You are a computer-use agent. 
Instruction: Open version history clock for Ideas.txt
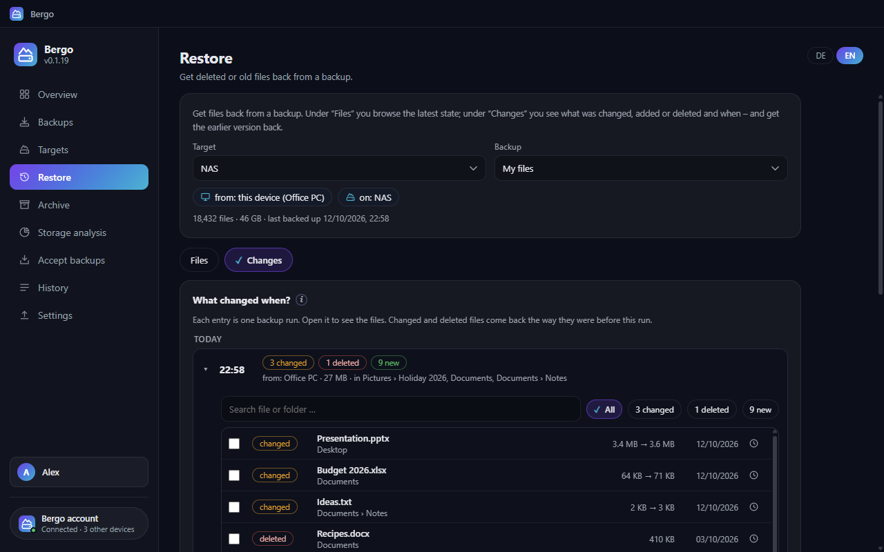pos(754,507)
